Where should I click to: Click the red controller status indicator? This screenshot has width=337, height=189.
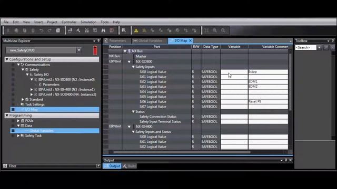click(x=95, y=50)
